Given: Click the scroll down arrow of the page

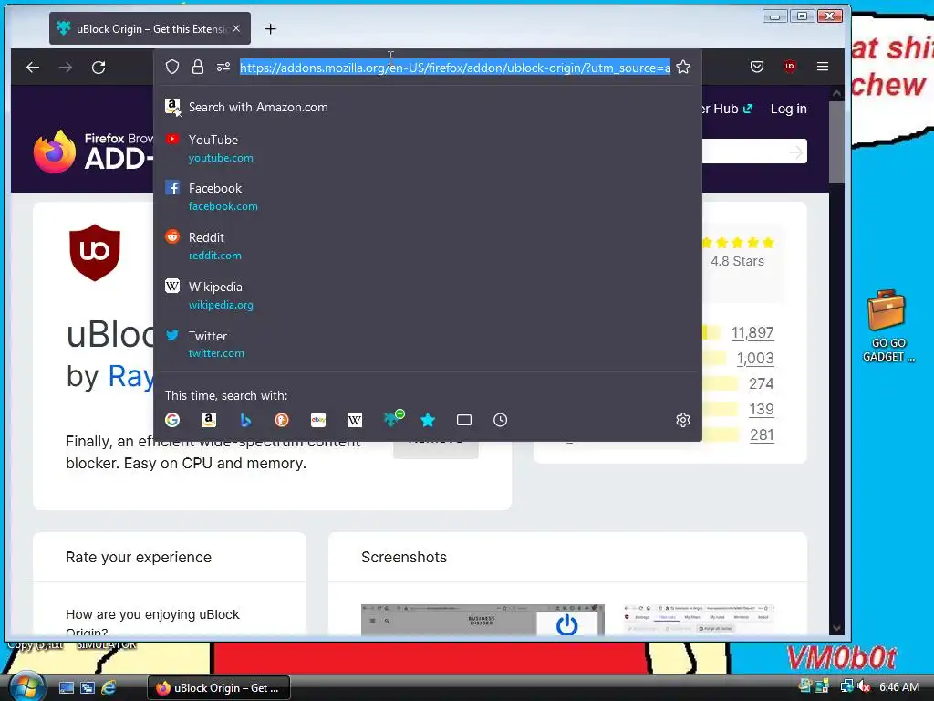Looking at the screenshot, I should pos(837,628).
